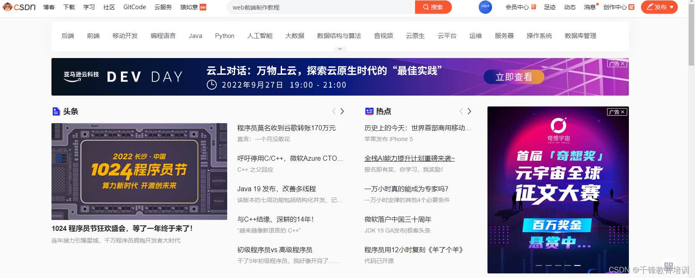Open 呼吁停用C/C++ 微软Azure CTO article

click(x=290, y=158)
